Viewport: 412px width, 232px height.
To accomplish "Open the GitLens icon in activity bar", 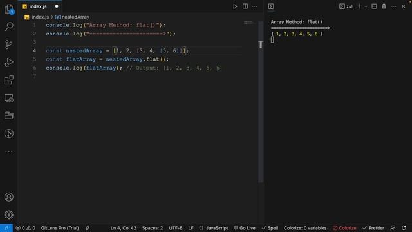I will (x=9, y=133).
